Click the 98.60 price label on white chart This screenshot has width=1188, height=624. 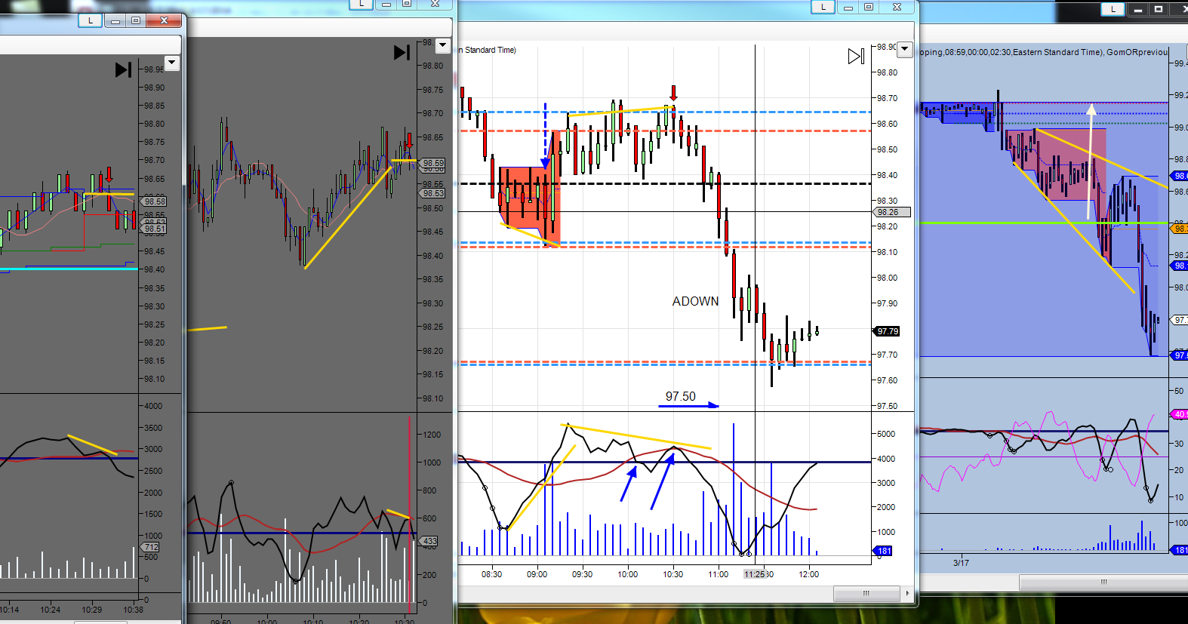[887, 124]
